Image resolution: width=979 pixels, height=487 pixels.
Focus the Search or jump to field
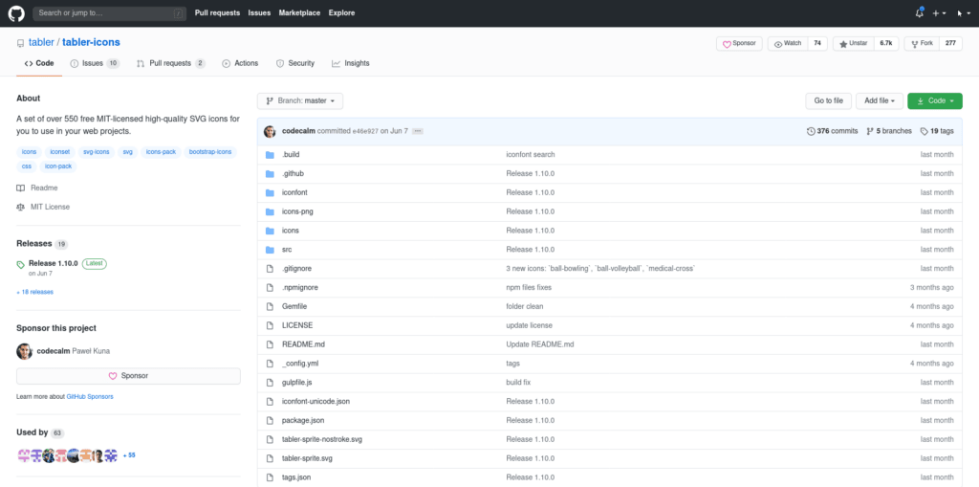click(109, 12)
